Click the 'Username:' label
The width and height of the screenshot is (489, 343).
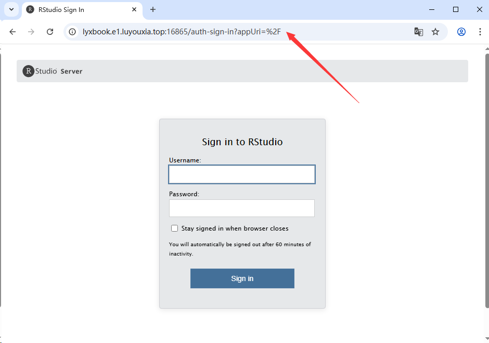[185, 160]
